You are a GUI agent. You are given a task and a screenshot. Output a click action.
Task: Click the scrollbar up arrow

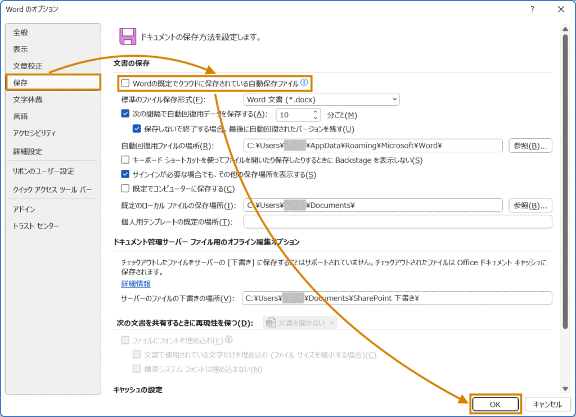pyautogui.click(x=565, y=29)
